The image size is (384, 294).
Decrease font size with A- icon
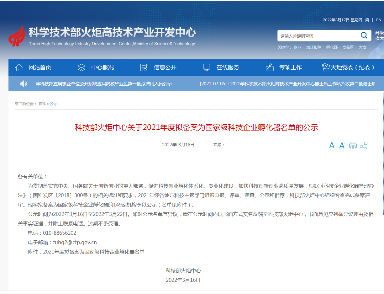coord(332,146)
